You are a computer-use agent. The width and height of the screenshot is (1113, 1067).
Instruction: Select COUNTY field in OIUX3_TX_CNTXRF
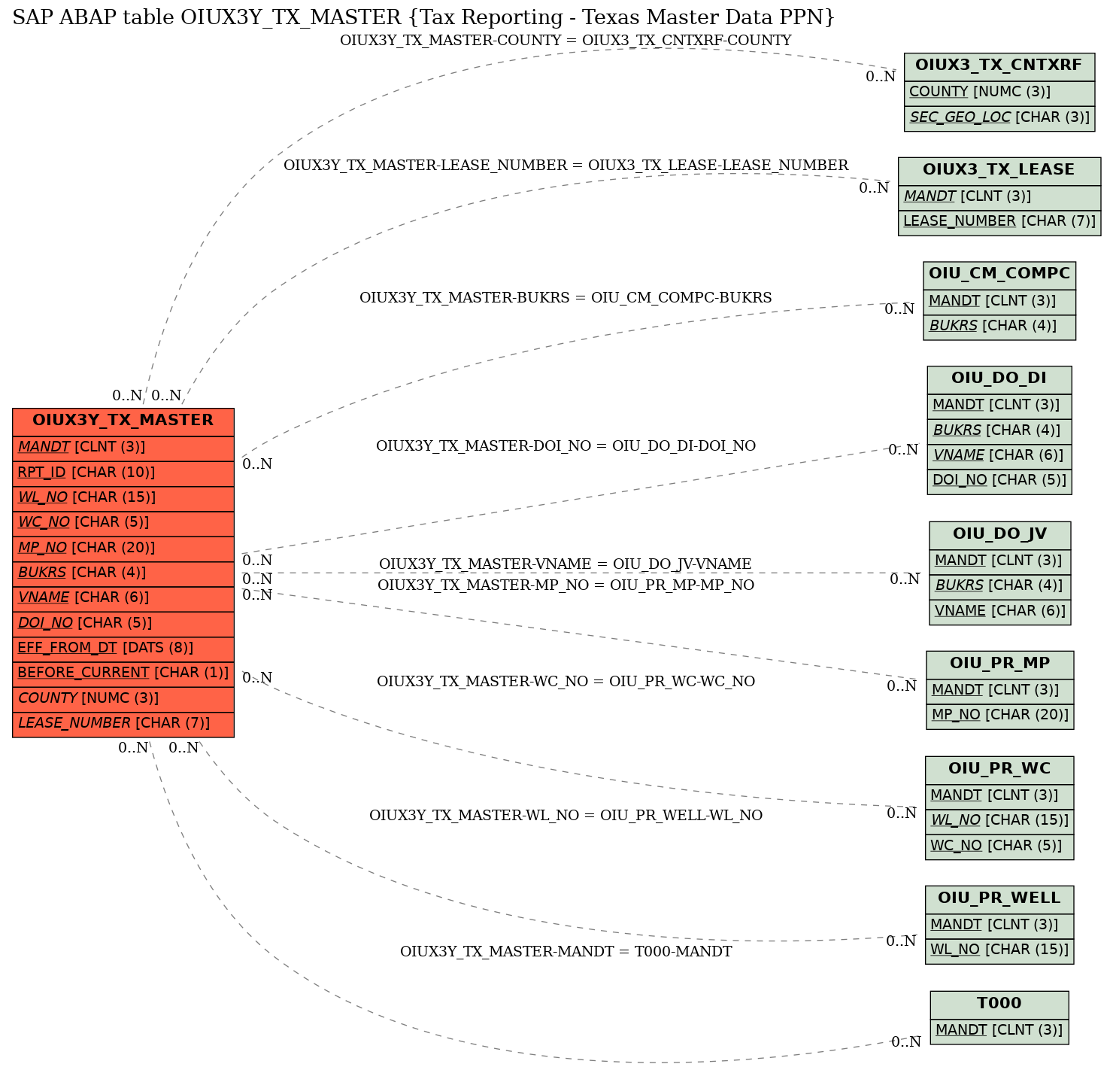pos(999,93)
